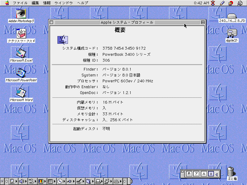Open the drive with light rays module

point(118,181)
